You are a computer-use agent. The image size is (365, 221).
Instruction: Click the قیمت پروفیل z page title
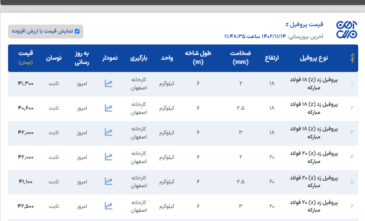pyautogui.click(x=305, y=25)
